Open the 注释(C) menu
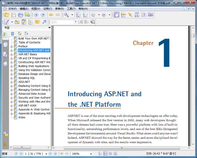This screenshot has height=158, width=197. (x=48, y=9)
